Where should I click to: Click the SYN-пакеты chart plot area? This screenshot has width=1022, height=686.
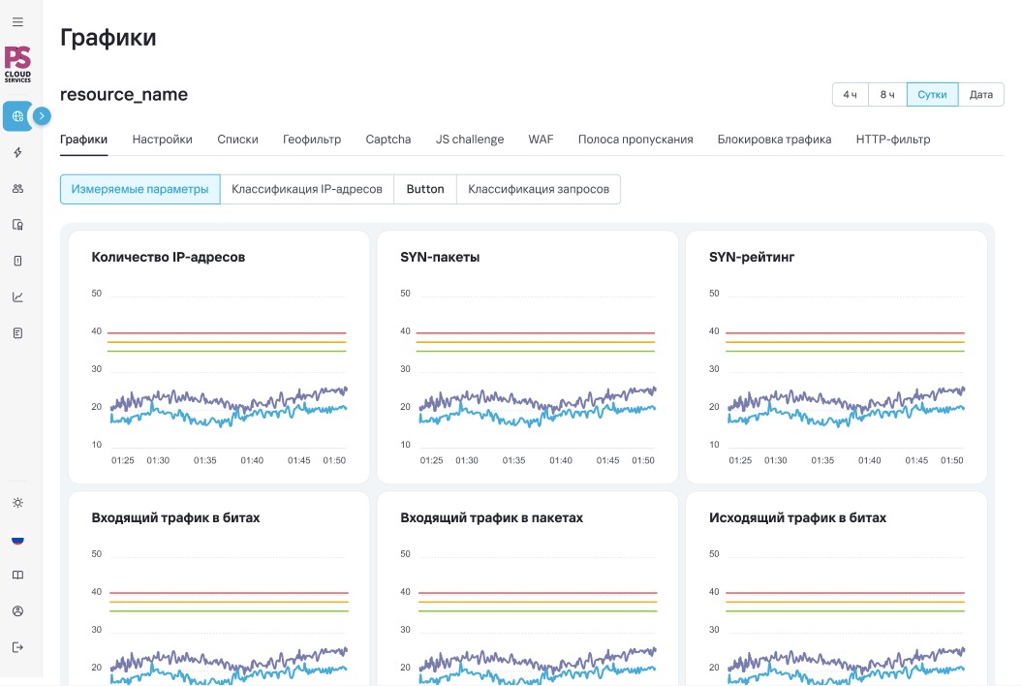click(x=537, y=372)
